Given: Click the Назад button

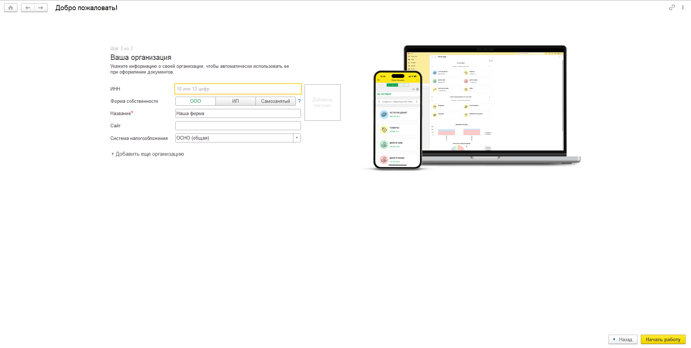Looking at the screenshot, I should point(623,339).
